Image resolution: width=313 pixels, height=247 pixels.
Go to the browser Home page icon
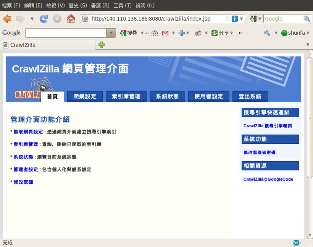[71, 19]
